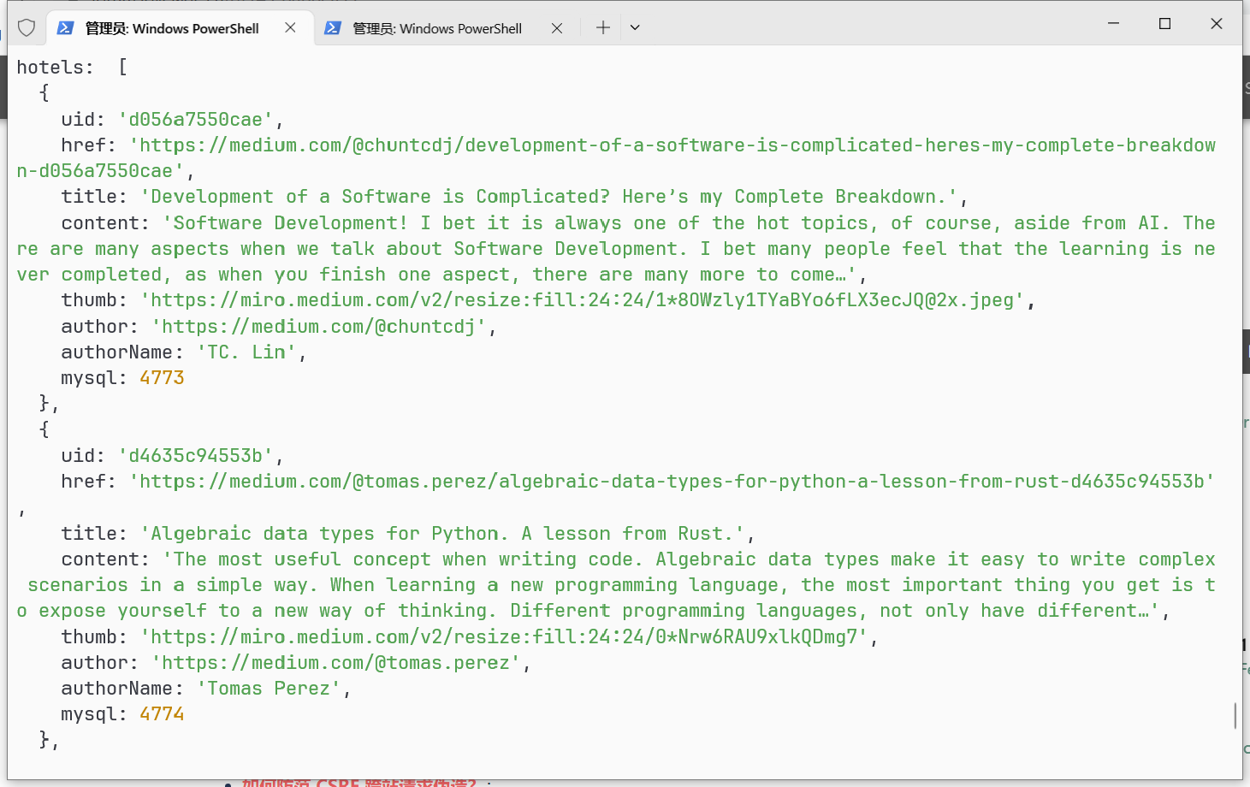The height and width of the screenshot is (787, 1250).
Task: Close the second PowerShell tab
Action: 557,28
